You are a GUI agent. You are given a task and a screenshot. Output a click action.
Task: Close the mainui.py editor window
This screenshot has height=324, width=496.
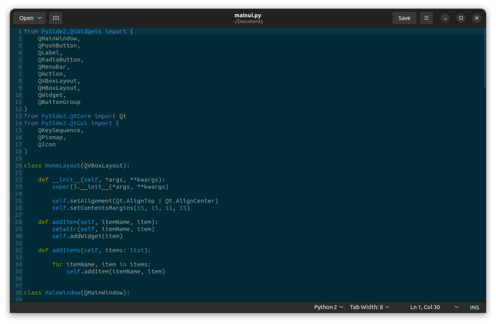(476, 18)
